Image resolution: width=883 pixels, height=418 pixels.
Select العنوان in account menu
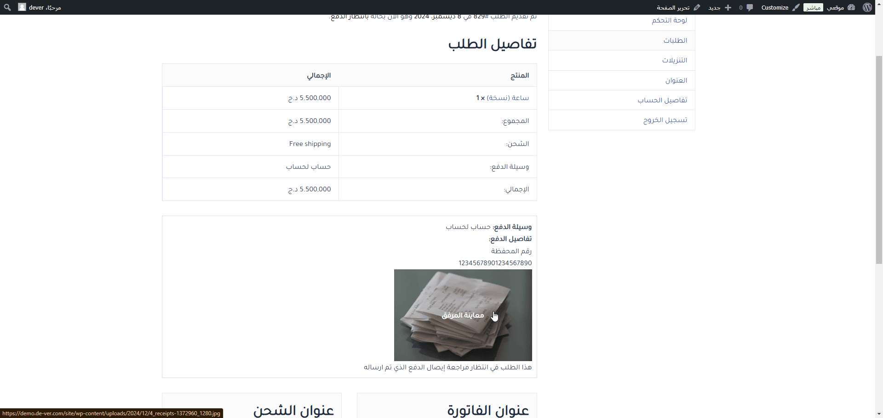[x=676, y=80]
